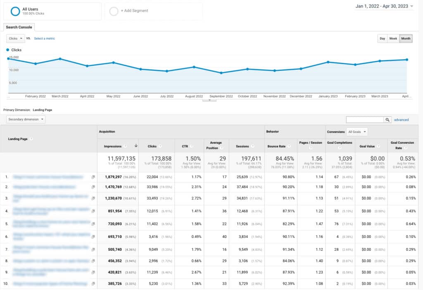Viewport: 423px width, 290px height.
Task: Click the Clicks chart legend label
Action: (x=16, y=50)
